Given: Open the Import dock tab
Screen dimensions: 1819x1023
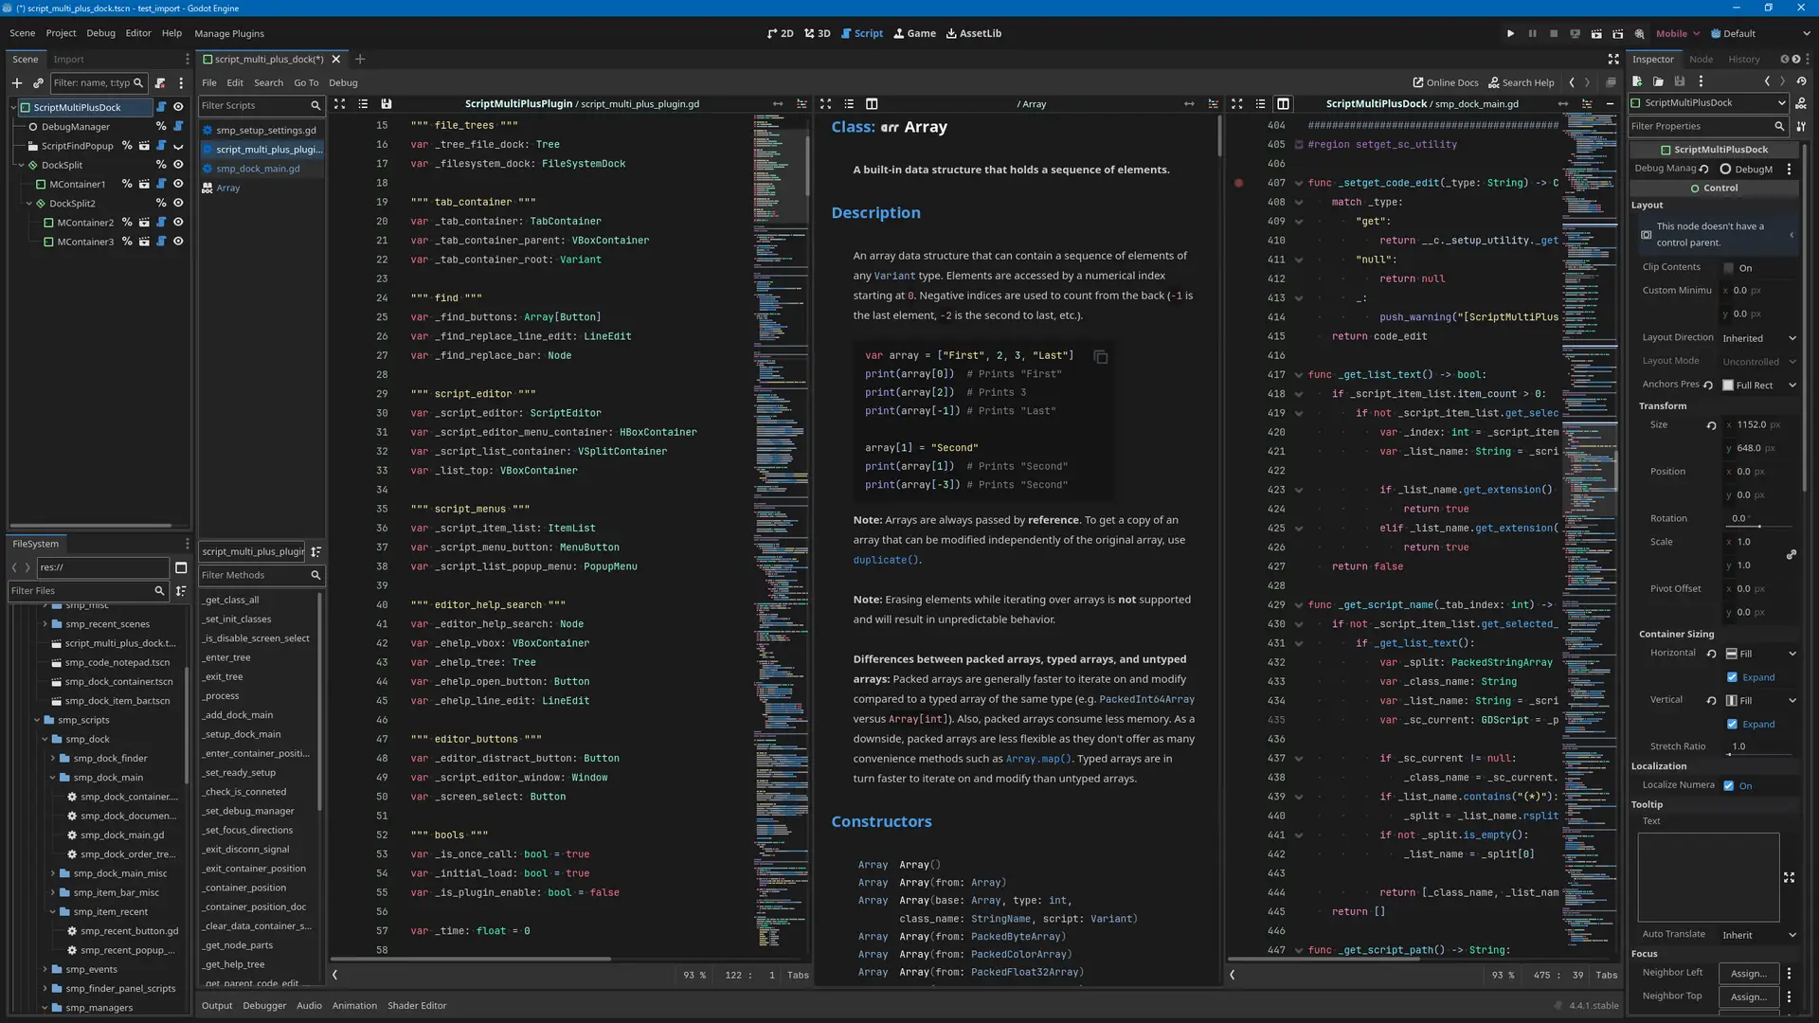Looking at the screenshot, I should coord(68,59).
